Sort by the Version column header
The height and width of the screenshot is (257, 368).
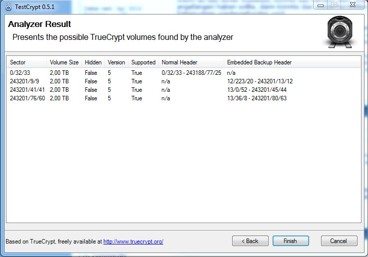[x=116, y=62]
